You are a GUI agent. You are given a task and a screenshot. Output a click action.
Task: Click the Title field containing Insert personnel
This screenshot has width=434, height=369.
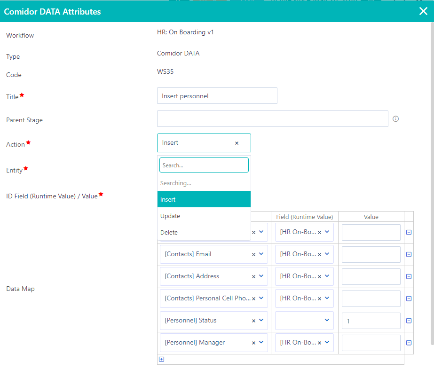217,95
